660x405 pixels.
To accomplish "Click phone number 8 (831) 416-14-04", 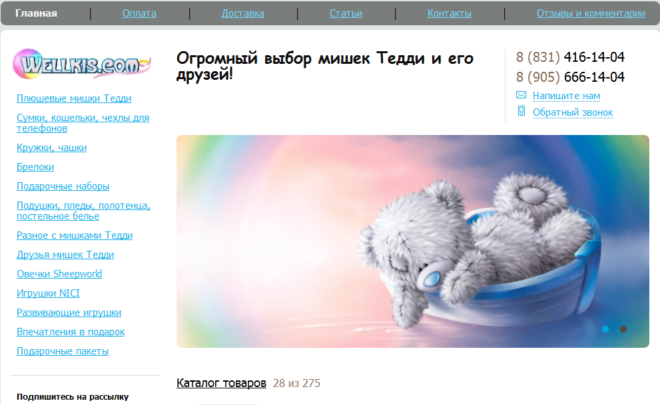I will [570, 57].
